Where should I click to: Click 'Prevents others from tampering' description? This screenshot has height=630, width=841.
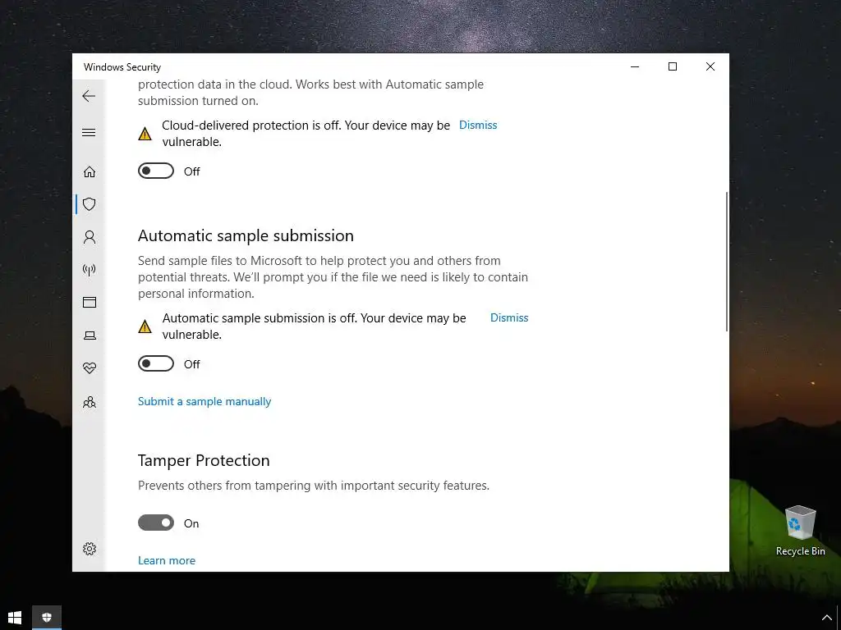(x=314, y=486)
